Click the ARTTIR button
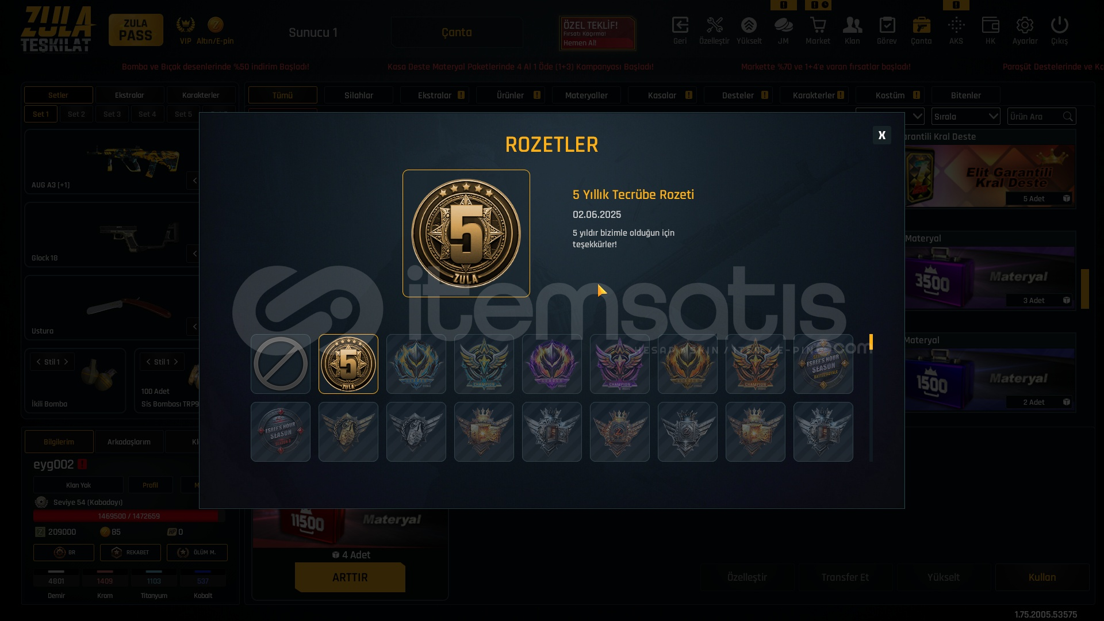Screen dimensions: 1104x621 350,577
